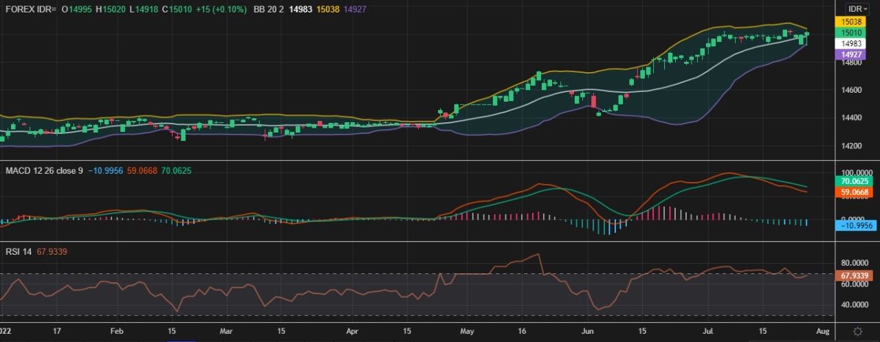Click the BB 20 2 indicator legend
The height and width of the screenshot is (342, 880).
[267, 9]
